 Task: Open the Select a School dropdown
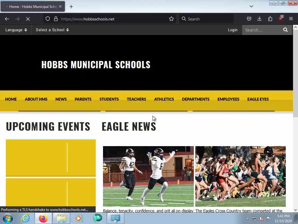click(52, 30)
